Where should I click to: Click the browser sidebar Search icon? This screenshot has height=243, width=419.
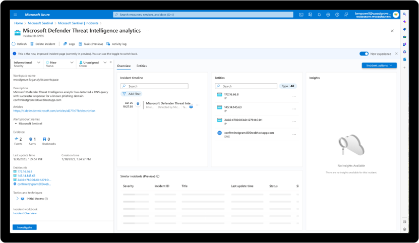point(404,14)
